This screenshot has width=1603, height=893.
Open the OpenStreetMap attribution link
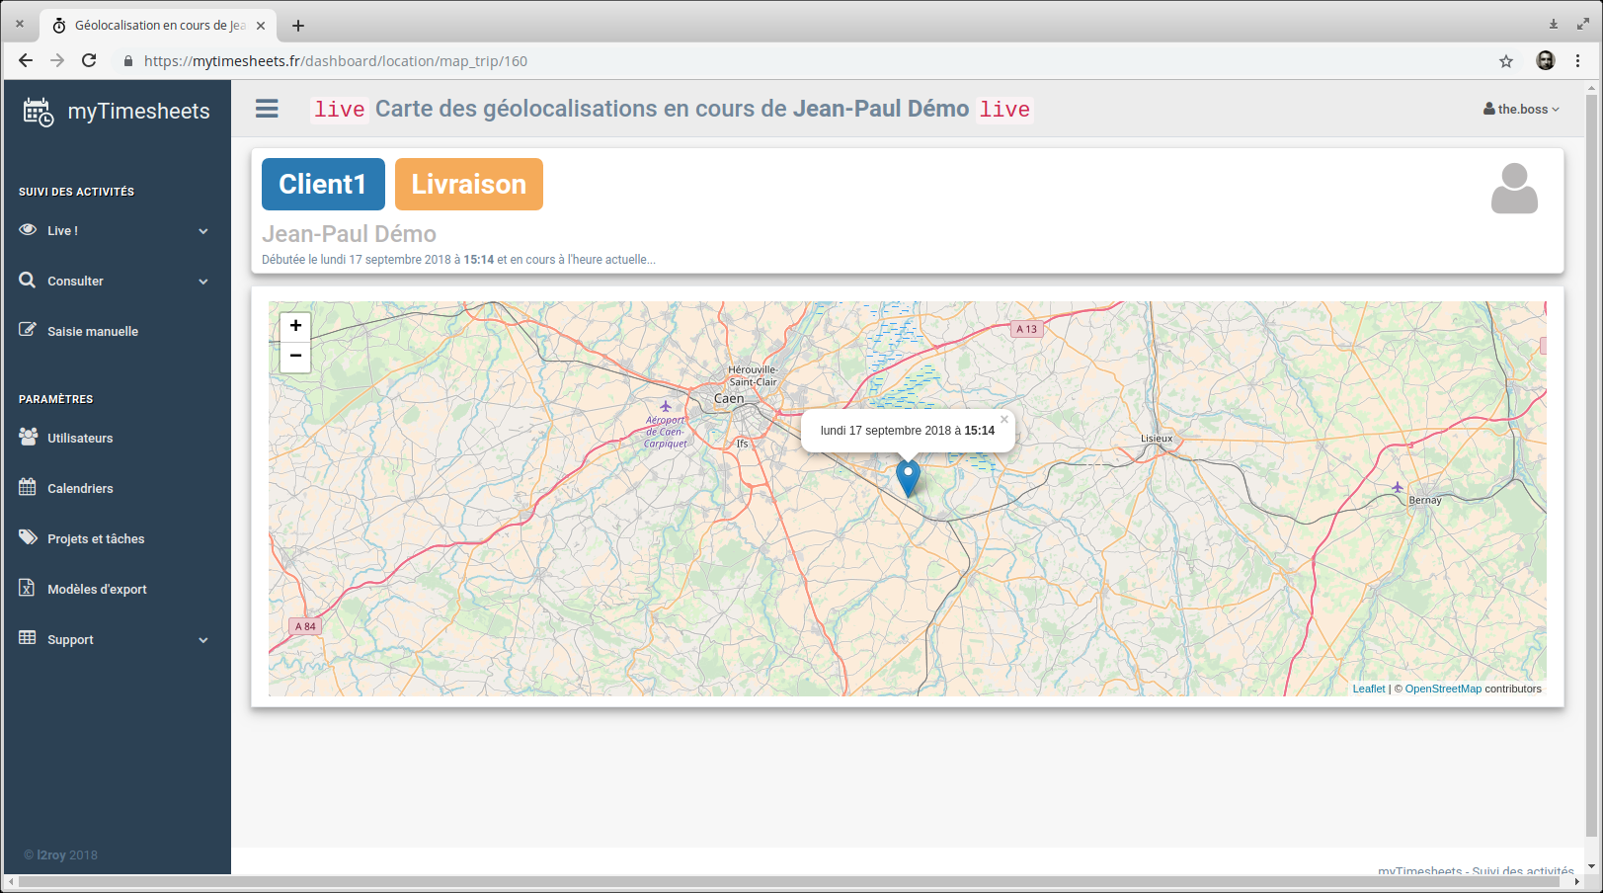click(1442, 690)
